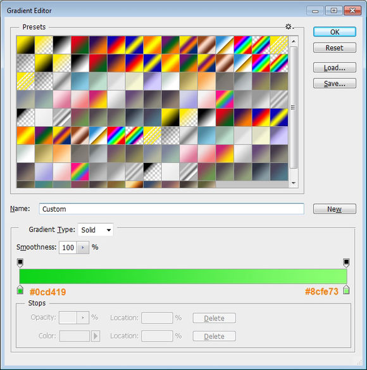Choose the black-to-white preset in the top row
Viewport: 367px width, 370px height.
click(x=62, y=45)
